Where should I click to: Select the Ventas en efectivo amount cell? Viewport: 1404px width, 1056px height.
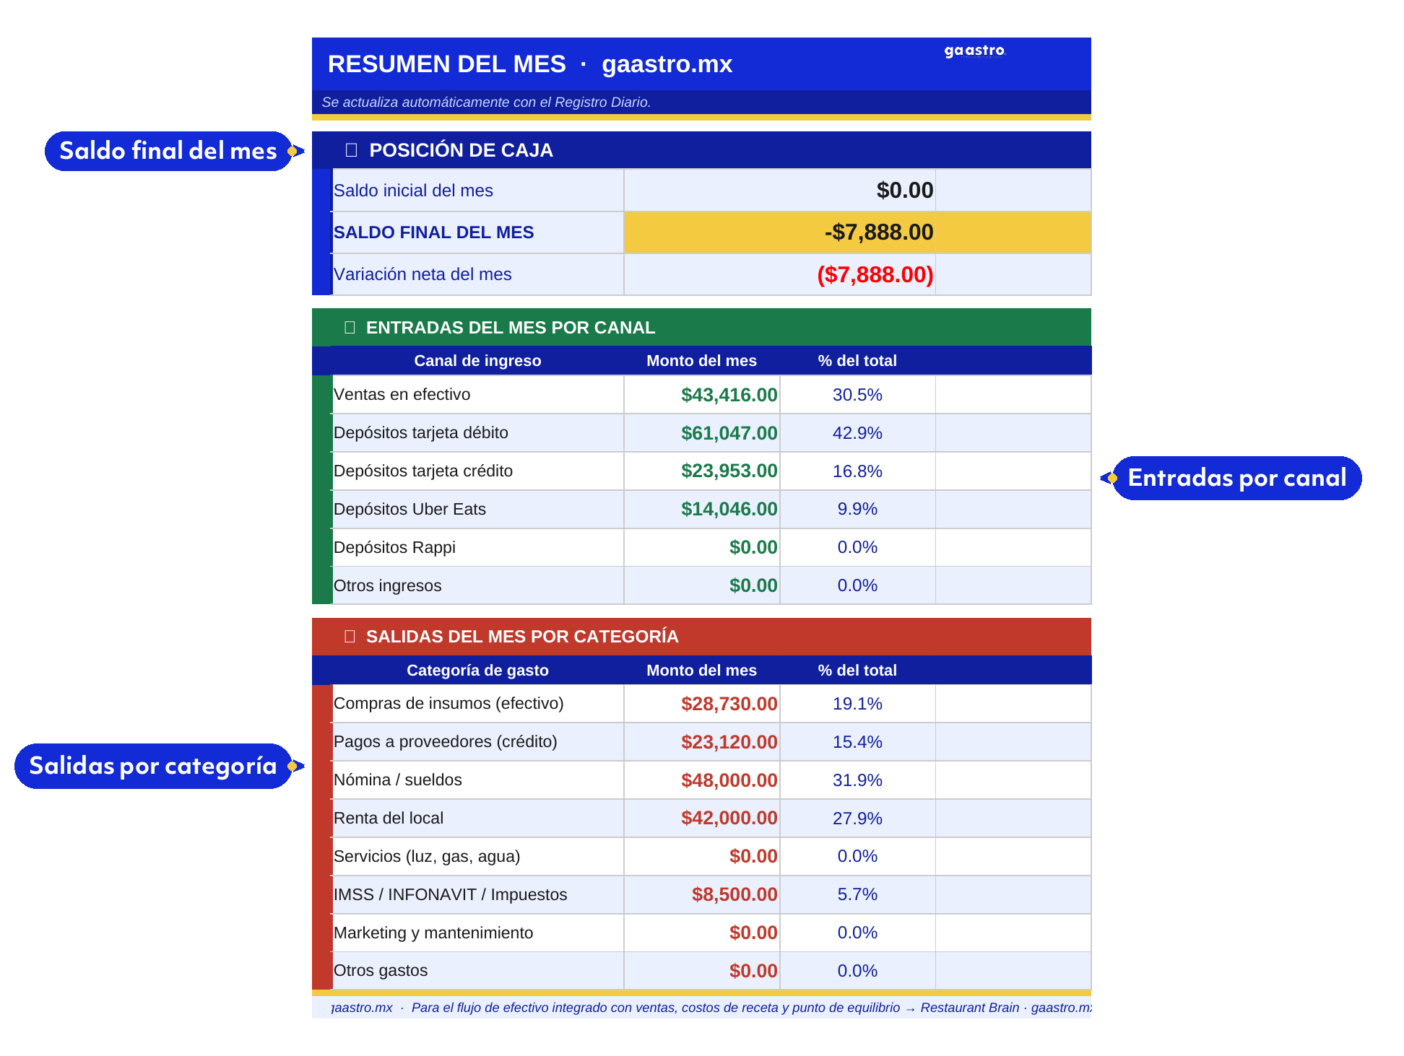click(x=702, y=395)
